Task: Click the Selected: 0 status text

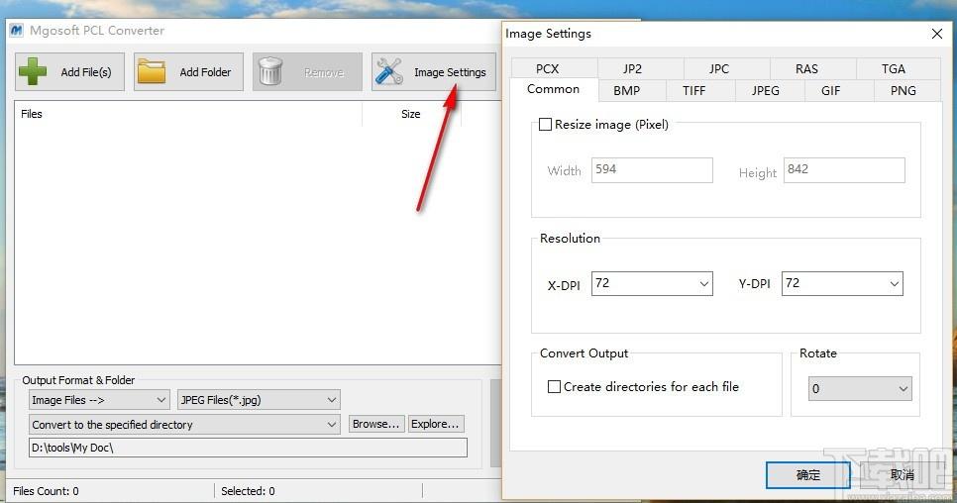Action: [248, 491]
